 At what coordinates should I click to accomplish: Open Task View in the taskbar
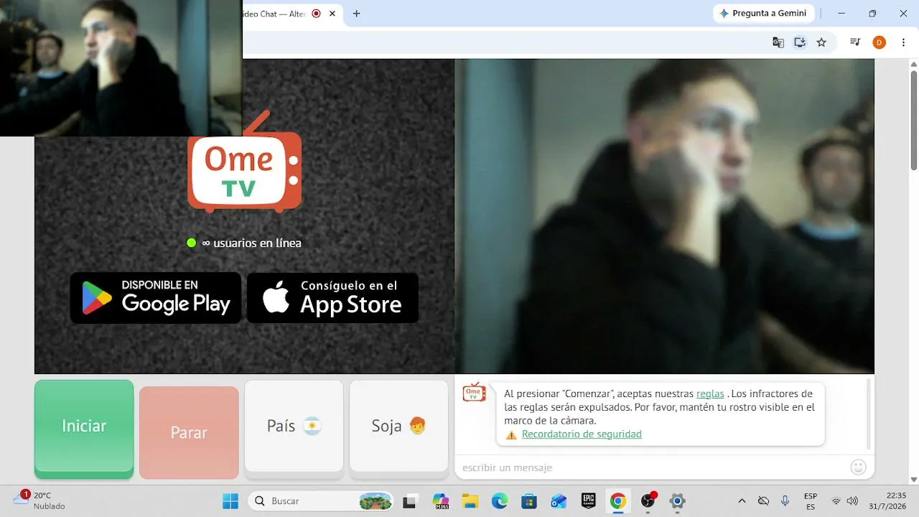[410, 500]
